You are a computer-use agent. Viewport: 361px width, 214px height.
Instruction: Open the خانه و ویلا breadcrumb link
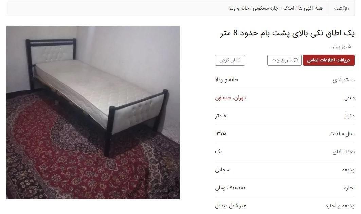click(239, 8)
